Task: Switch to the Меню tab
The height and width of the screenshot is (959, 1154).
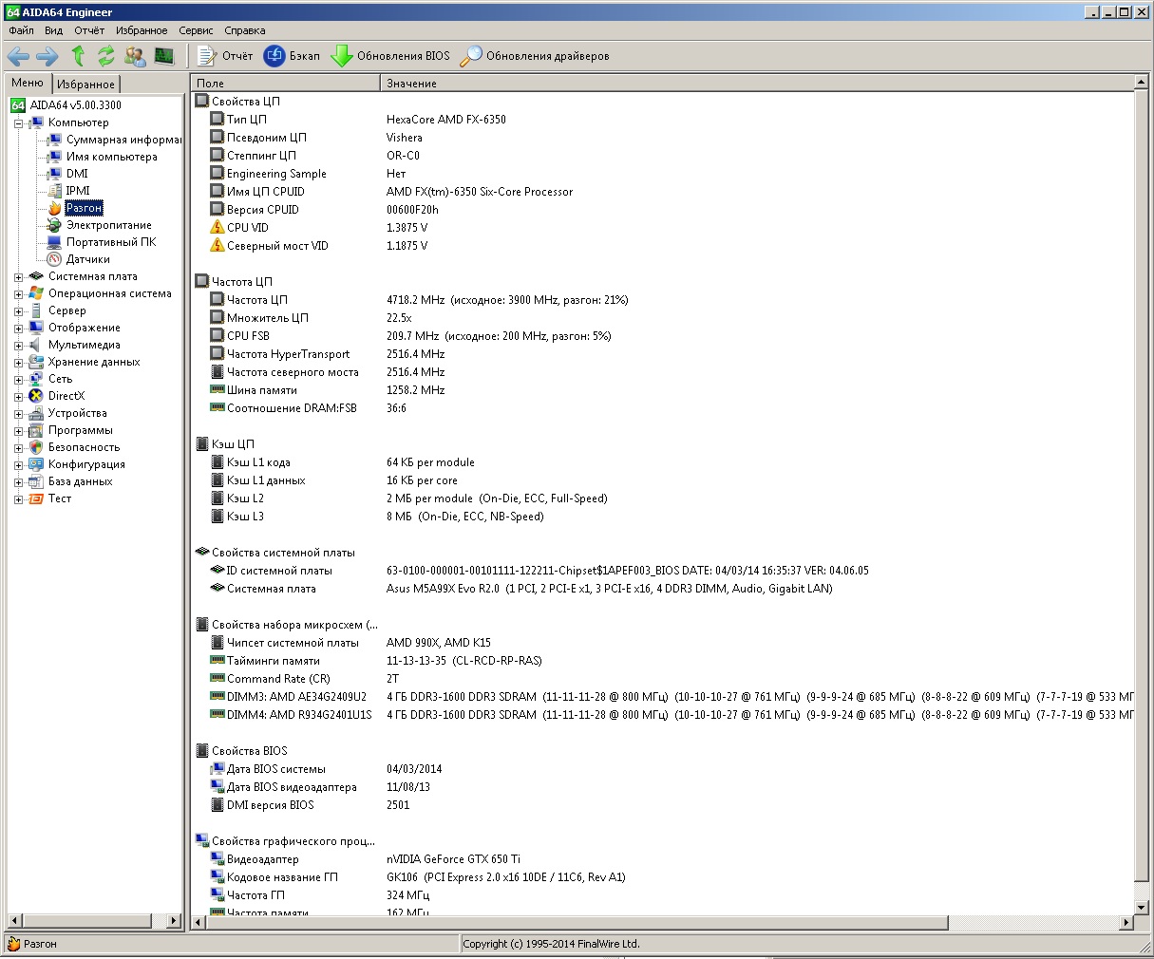Action: pos(28,83)
